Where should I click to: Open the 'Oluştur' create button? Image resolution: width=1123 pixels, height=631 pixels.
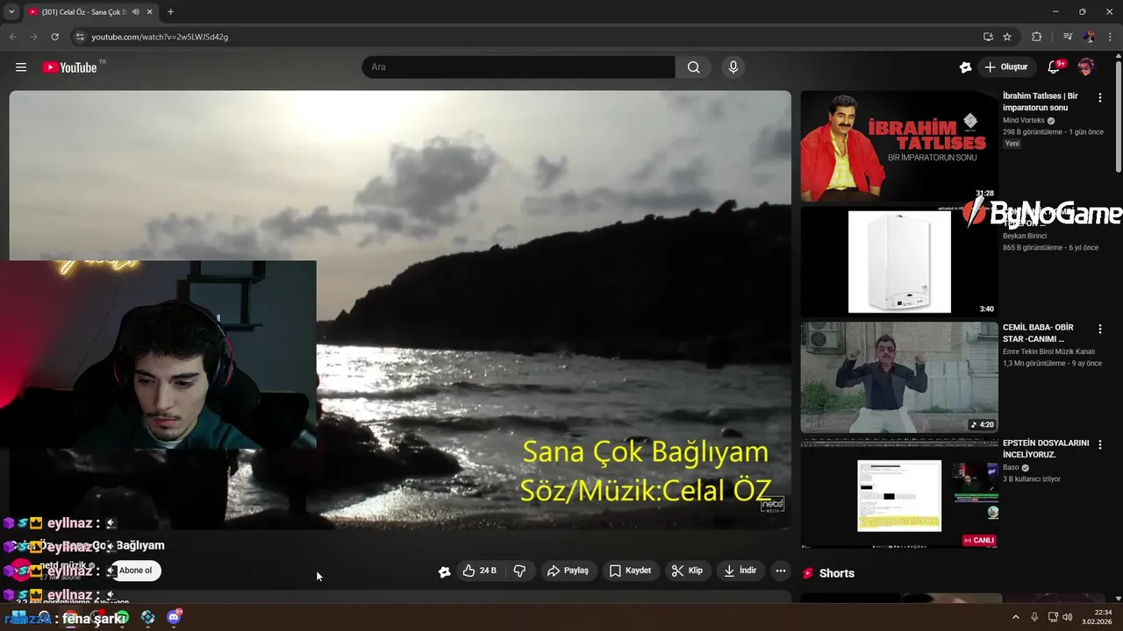click(x=1006, y=67)
